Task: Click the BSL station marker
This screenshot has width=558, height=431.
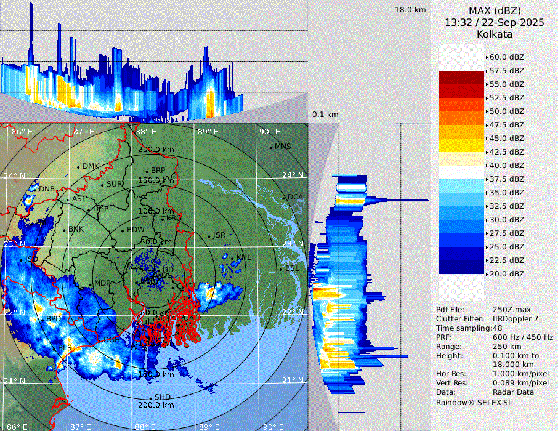Action: (x=281, y=269)
